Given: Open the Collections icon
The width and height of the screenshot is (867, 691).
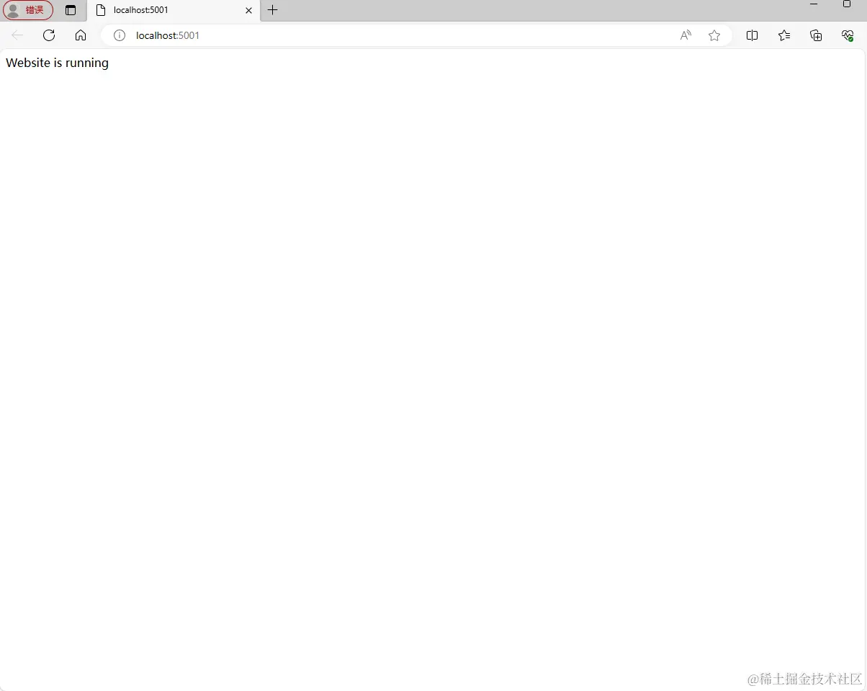Looking at the screenshot, I should tap(816, 35).
